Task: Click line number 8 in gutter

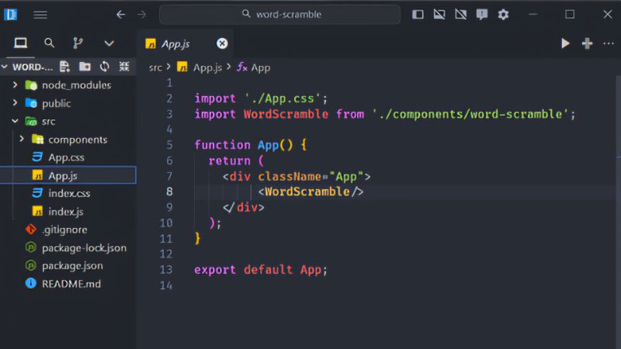Action: click(169, 192)
